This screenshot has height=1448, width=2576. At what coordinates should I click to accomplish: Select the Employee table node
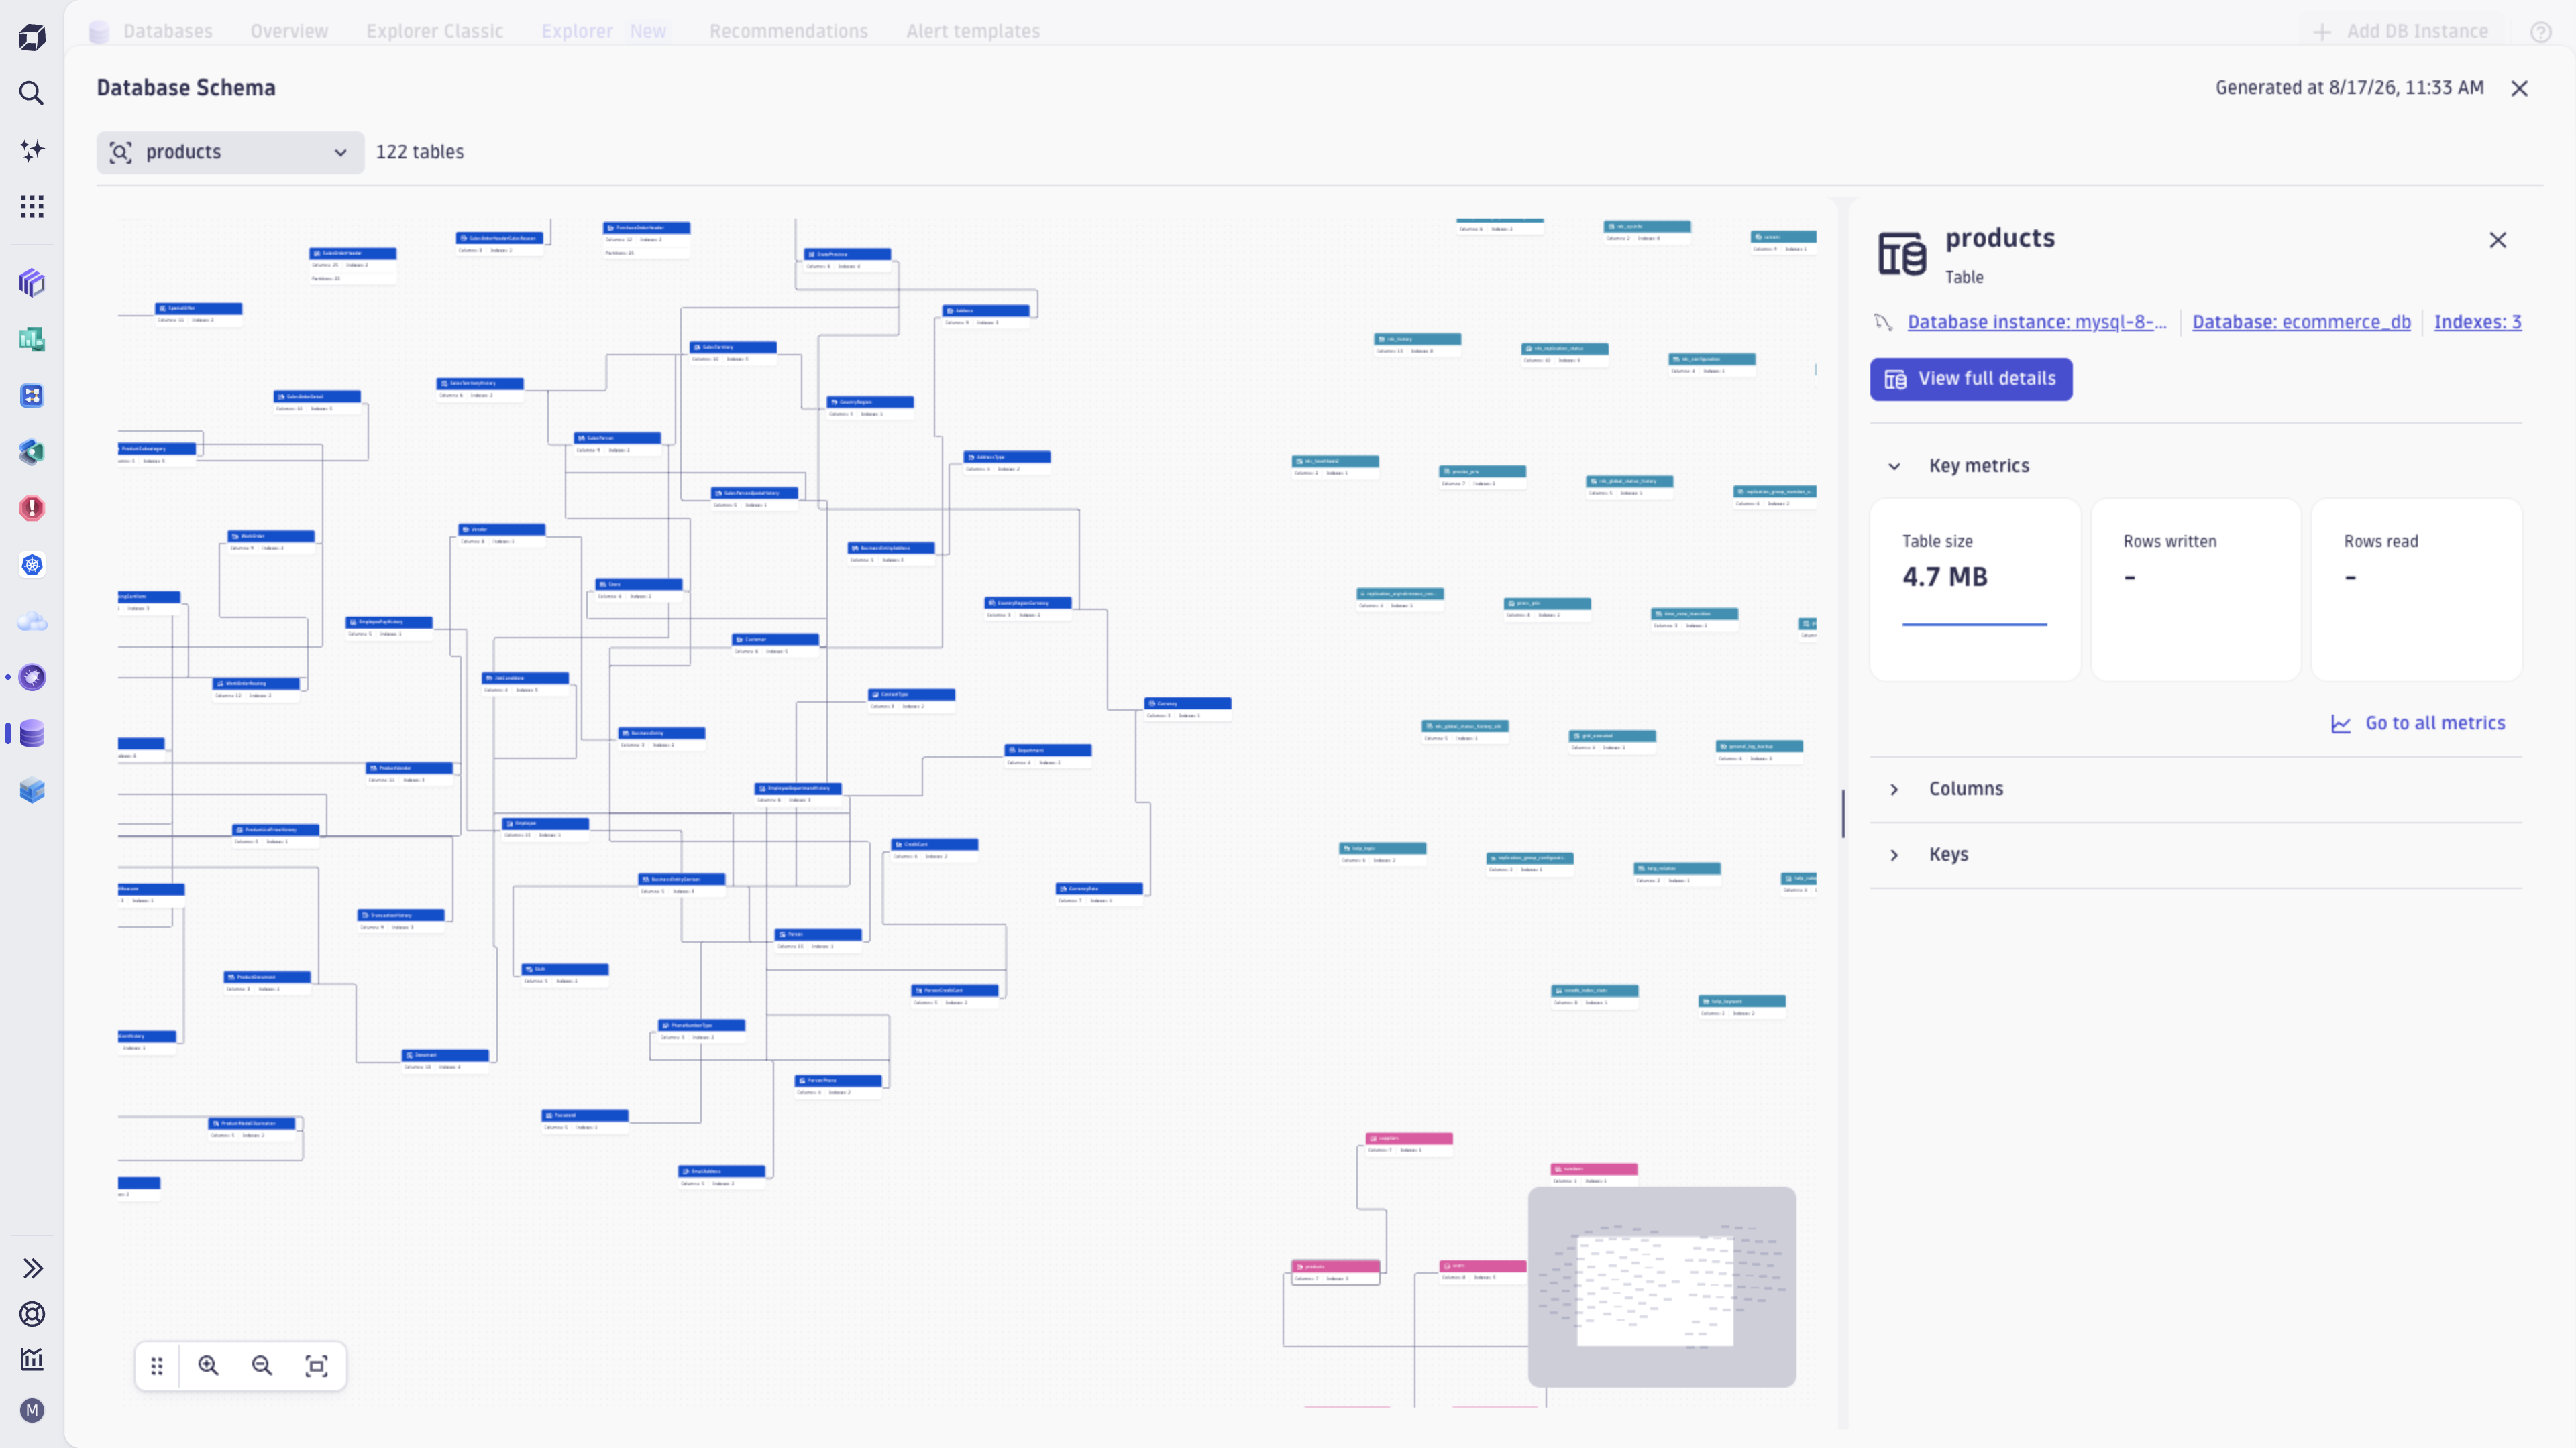click(545, 829)
